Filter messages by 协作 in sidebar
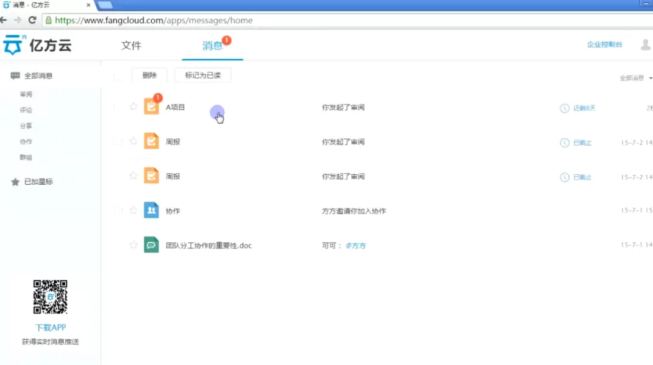The height and width of the screenshot is (365, 653). point(26,142)
